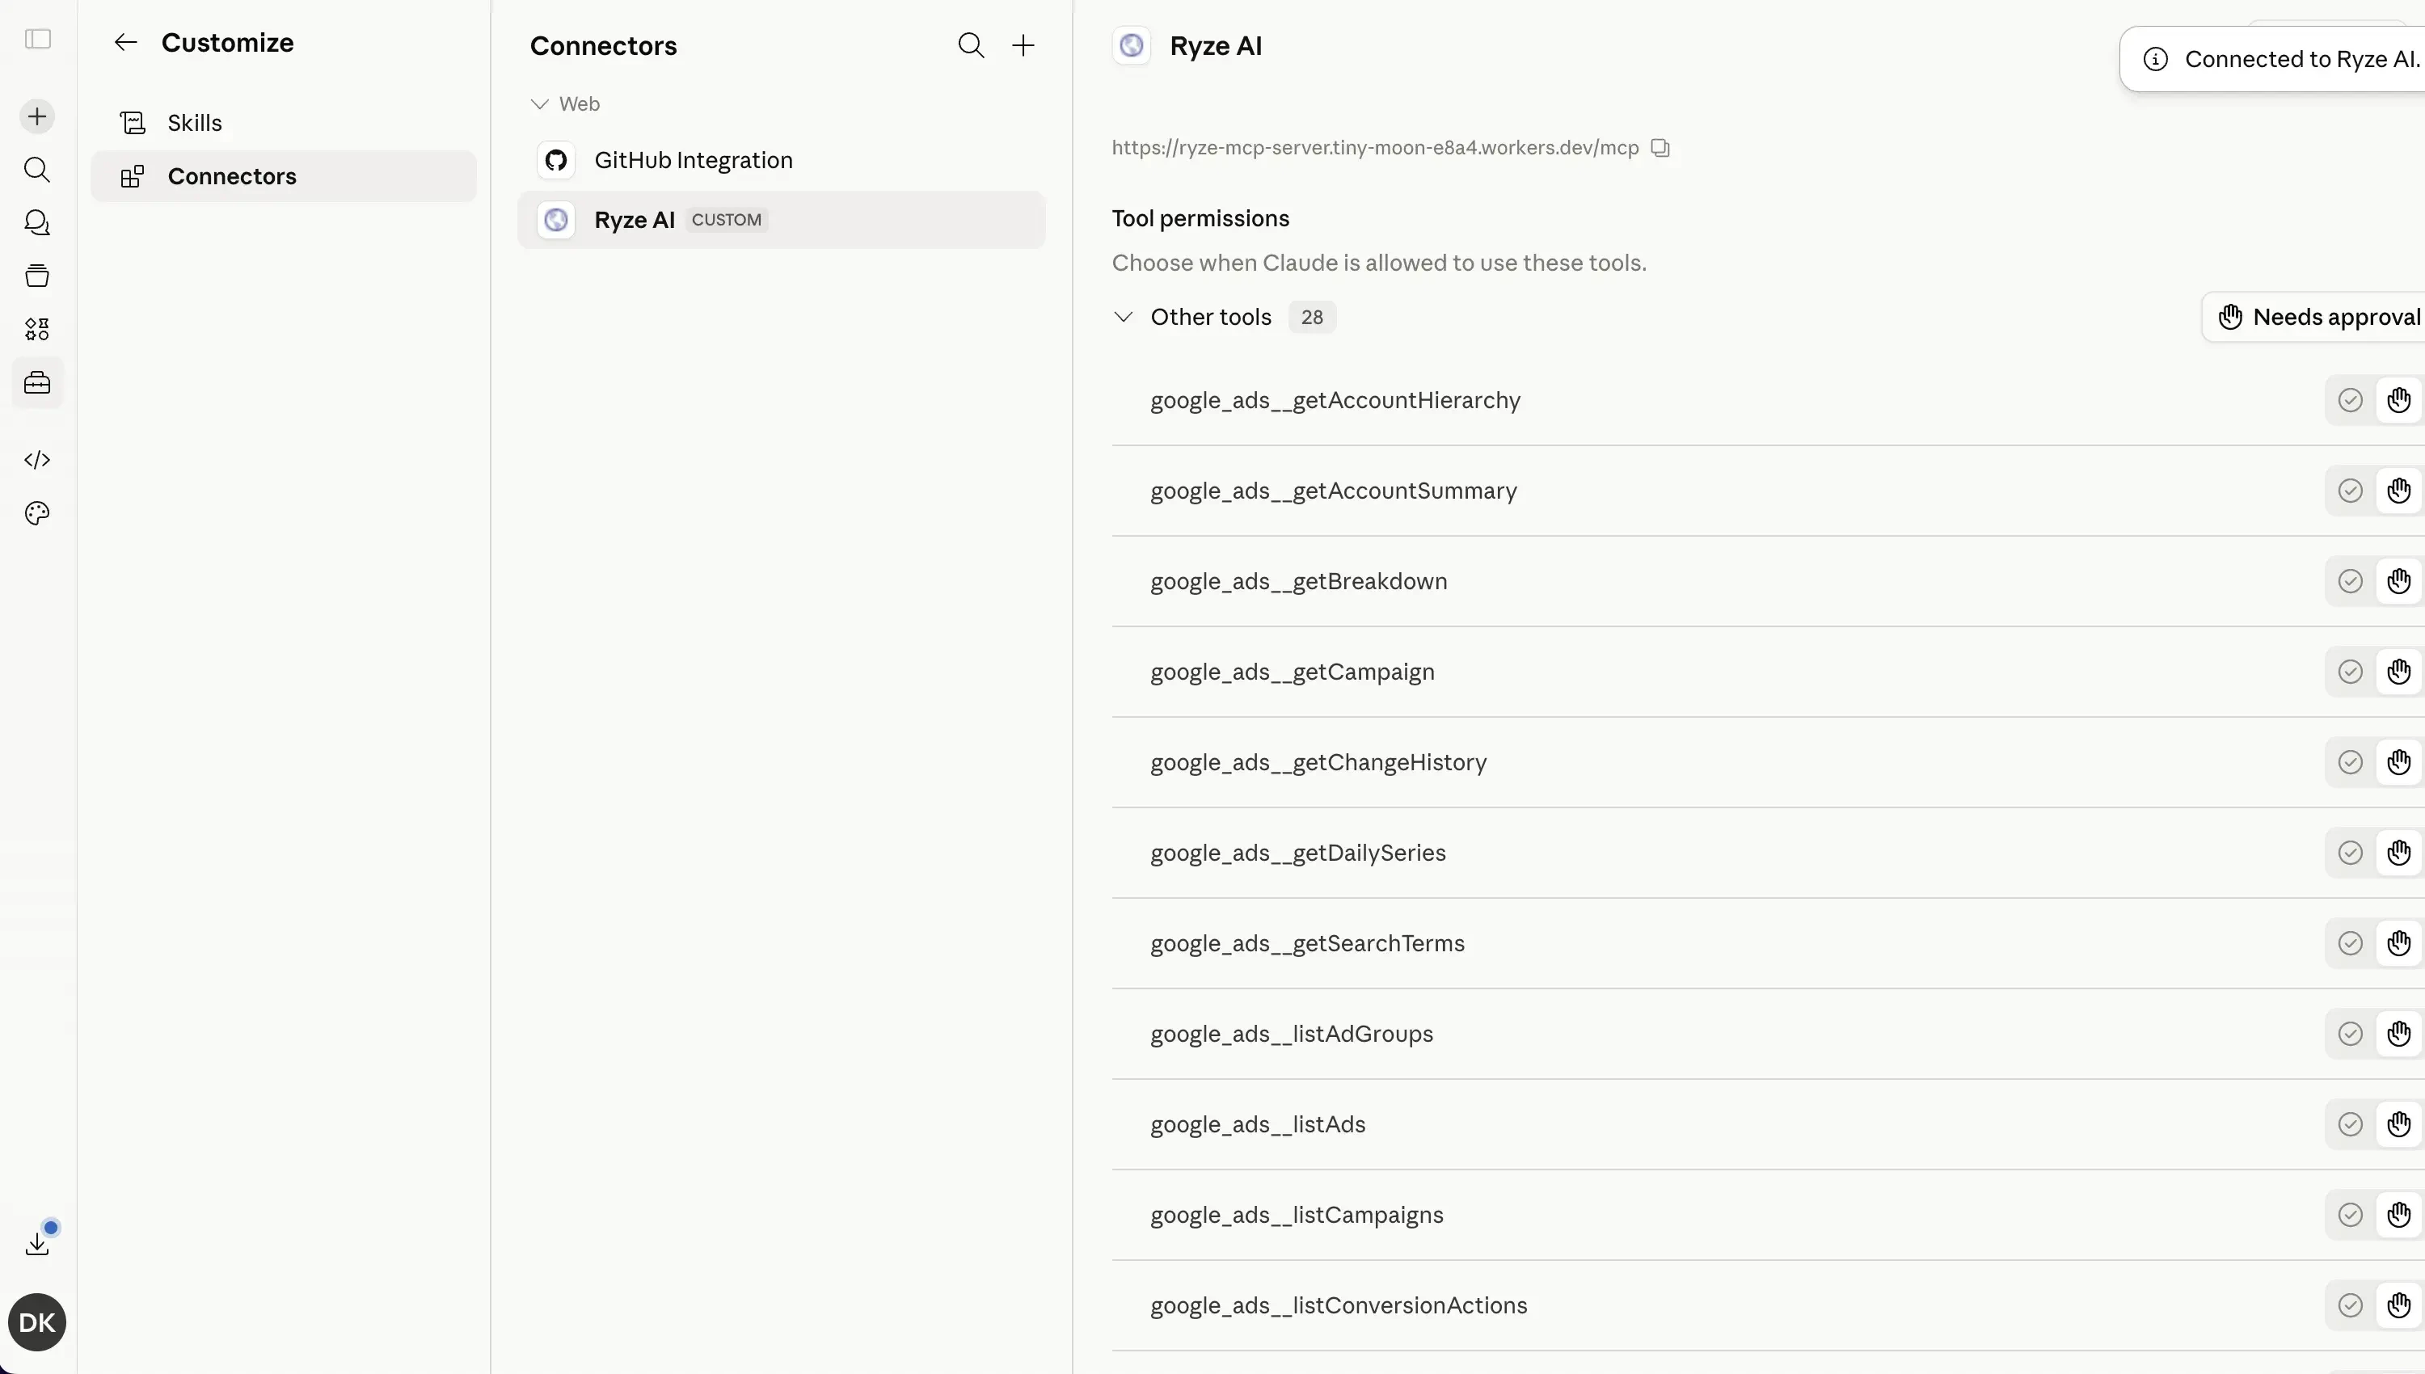
Task: Click the info icon in Connected notification
Action: tap(2155, 60)
